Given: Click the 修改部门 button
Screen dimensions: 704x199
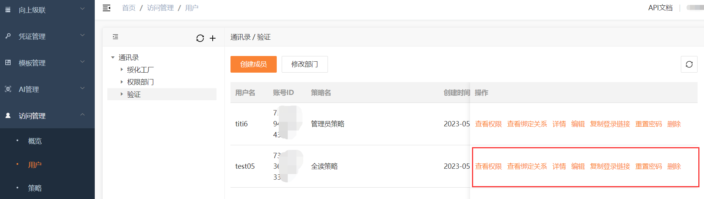Looking at the screenshot, I should (x=305, y=64).
